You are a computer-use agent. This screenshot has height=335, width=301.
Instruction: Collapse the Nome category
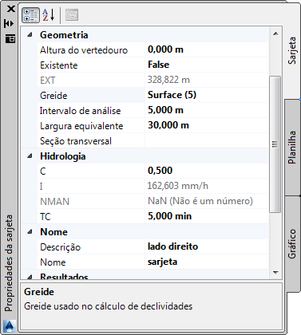pyautogui.click(x=30, y=232)
